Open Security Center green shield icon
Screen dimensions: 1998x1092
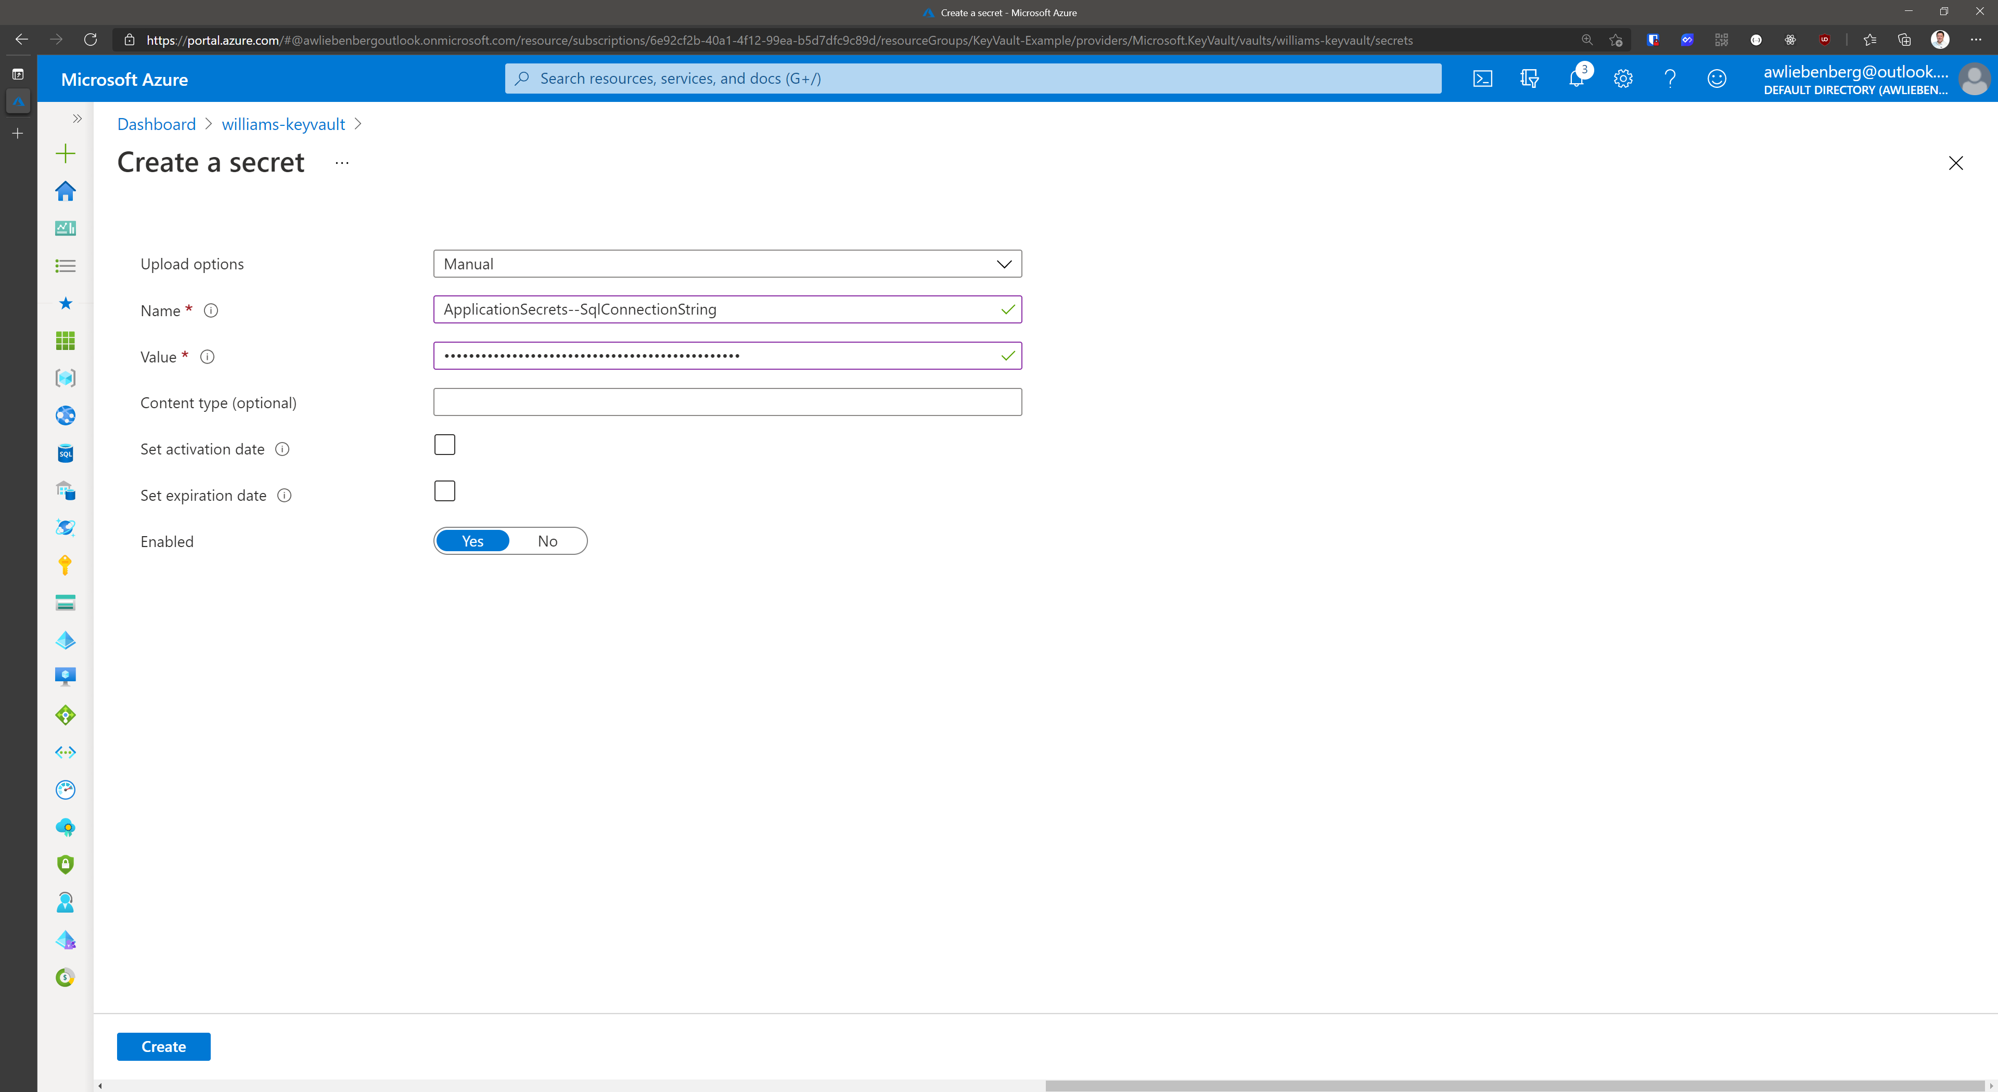point(65,864)
